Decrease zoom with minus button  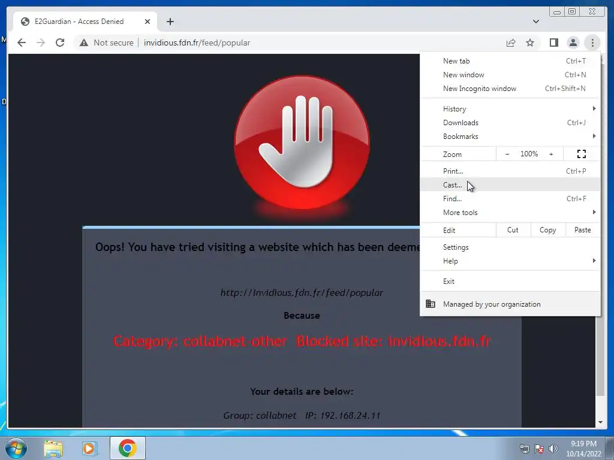(507, 154)
